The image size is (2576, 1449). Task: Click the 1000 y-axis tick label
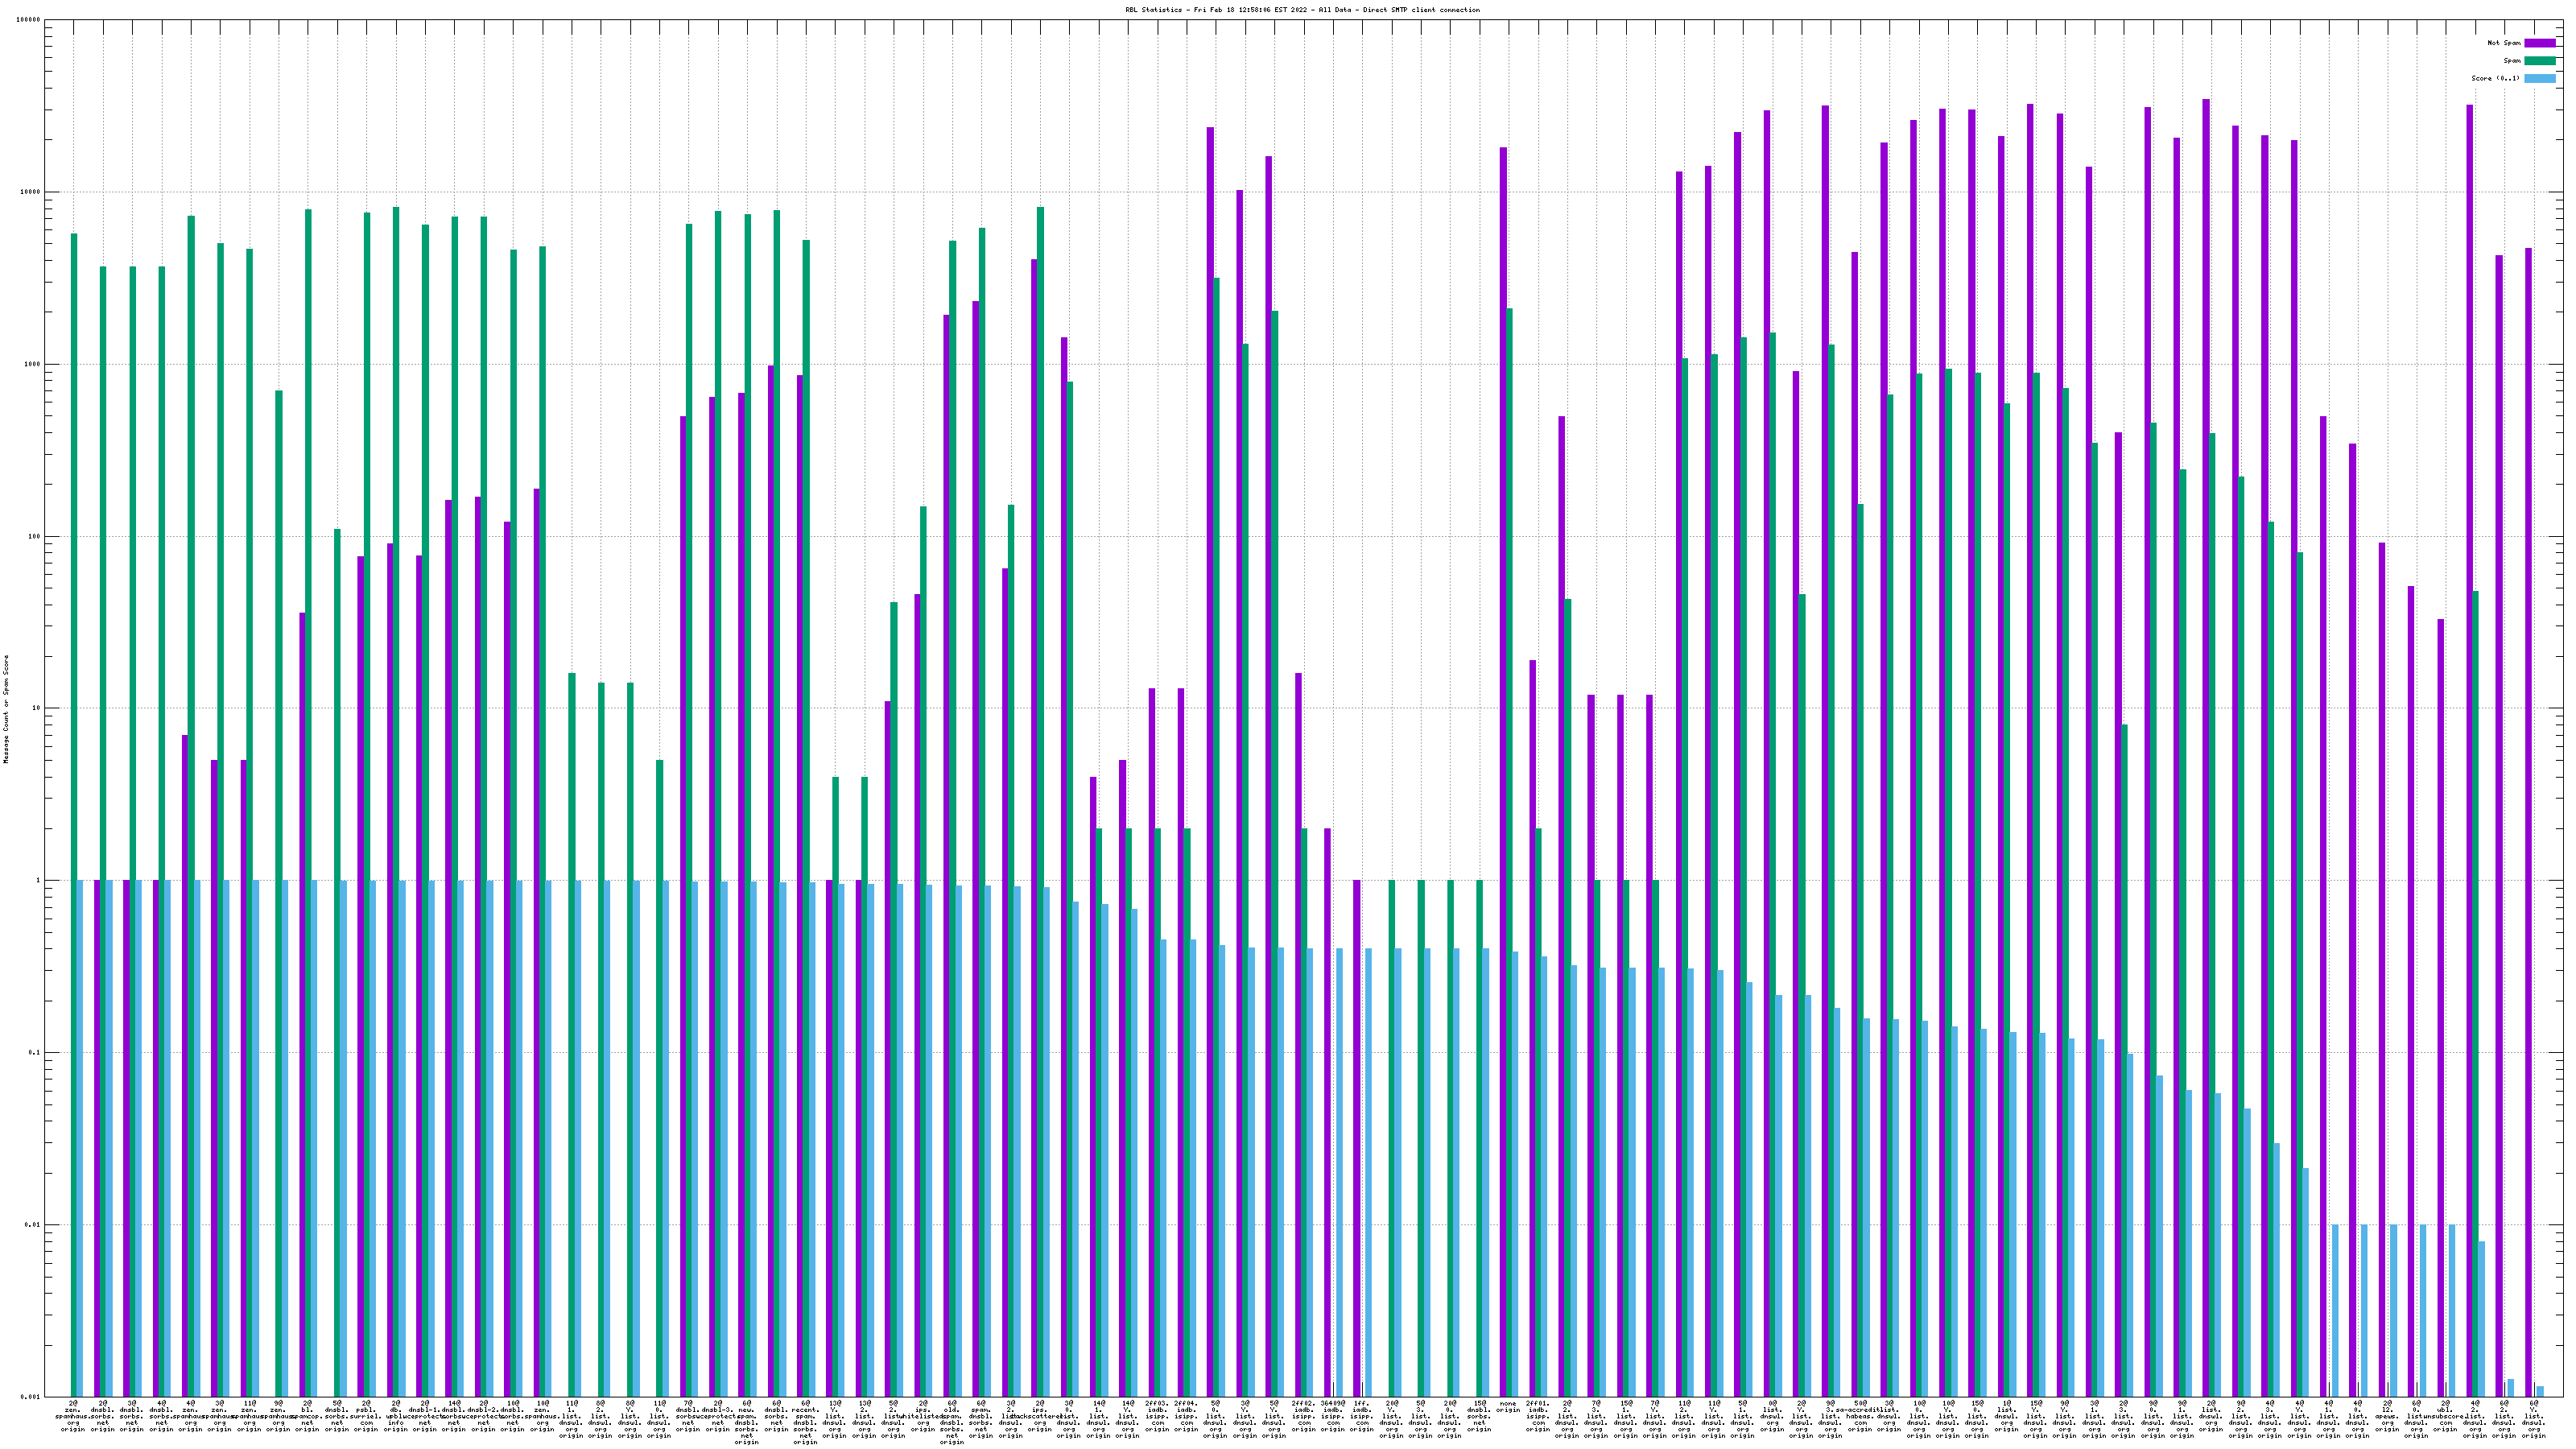pos(33,364)
